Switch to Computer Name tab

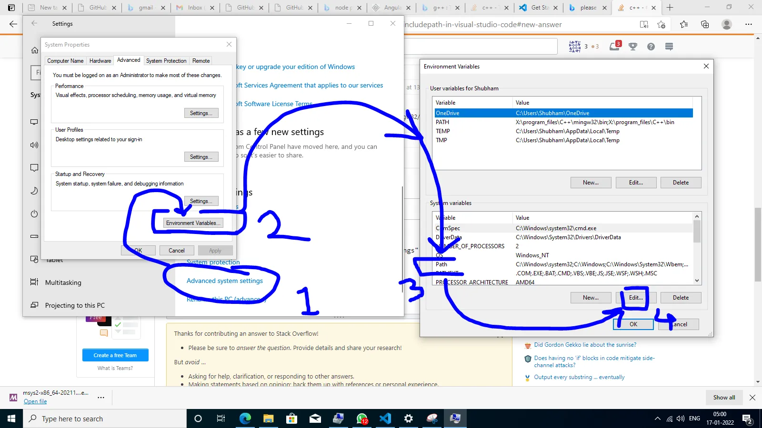tap(65, 61)
